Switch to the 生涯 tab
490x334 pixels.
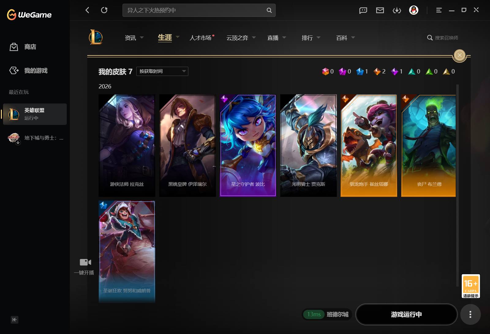click(165, 38)
